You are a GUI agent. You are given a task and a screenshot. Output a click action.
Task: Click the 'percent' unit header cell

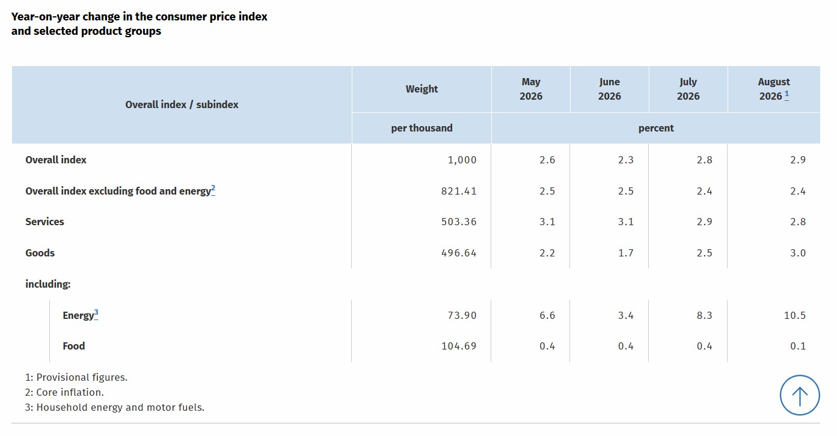(656, 128)
